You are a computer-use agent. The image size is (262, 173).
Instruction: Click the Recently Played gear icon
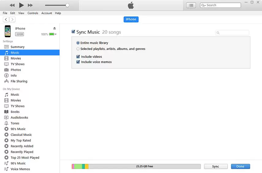pos(6,152)
